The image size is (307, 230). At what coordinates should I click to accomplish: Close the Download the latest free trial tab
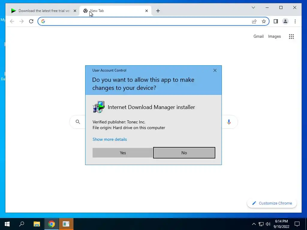(x=75, y=11)
